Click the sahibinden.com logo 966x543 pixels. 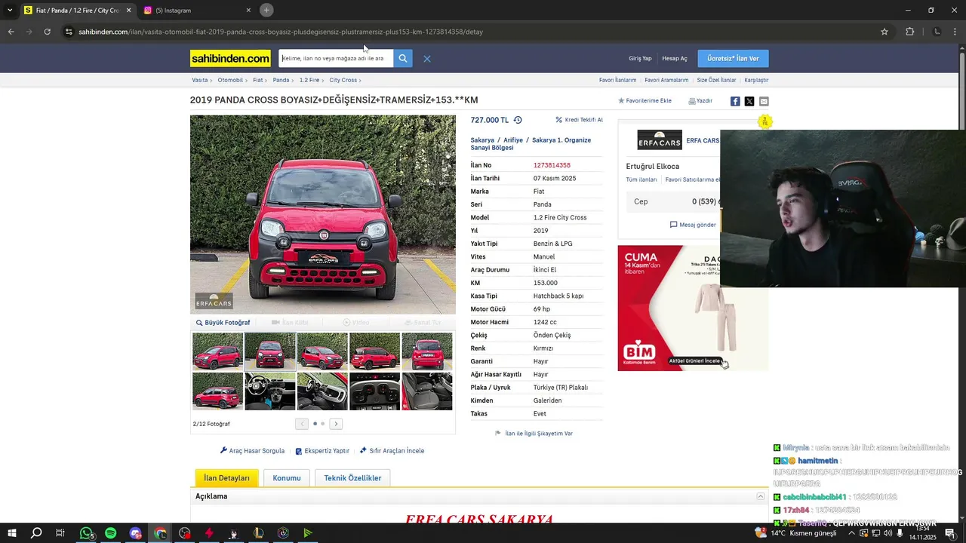point(230,58)
